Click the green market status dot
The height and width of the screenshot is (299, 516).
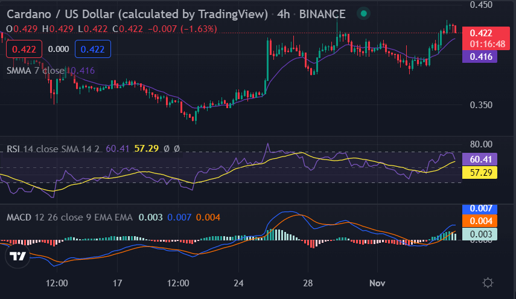[364, 13]
